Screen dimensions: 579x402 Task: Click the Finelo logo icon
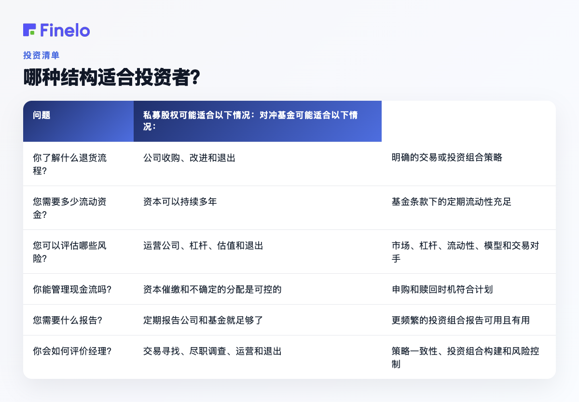[x=29, y=30]
